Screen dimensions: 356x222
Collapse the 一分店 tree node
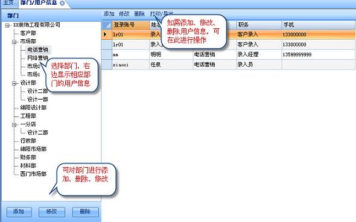14,125
